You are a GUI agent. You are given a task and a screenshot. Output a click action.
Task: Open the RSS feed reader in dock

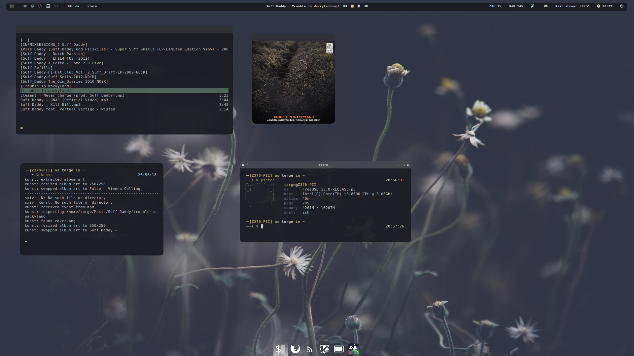click(x=309, y=349)
